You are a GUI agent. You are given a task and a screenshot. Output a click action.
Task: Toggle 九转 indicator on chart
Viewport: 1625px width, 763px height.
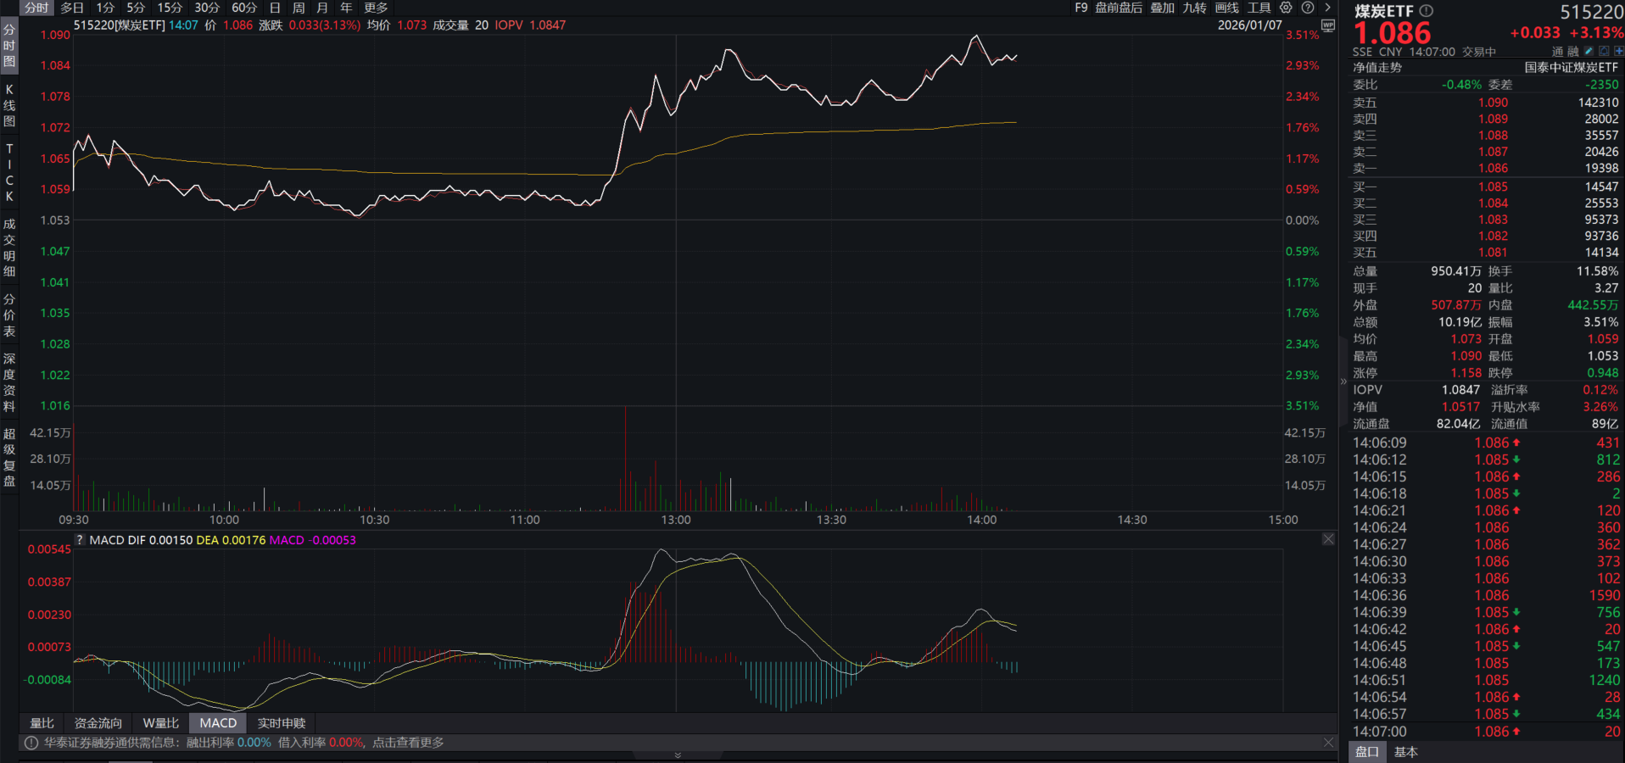(x=1194, y=8)
